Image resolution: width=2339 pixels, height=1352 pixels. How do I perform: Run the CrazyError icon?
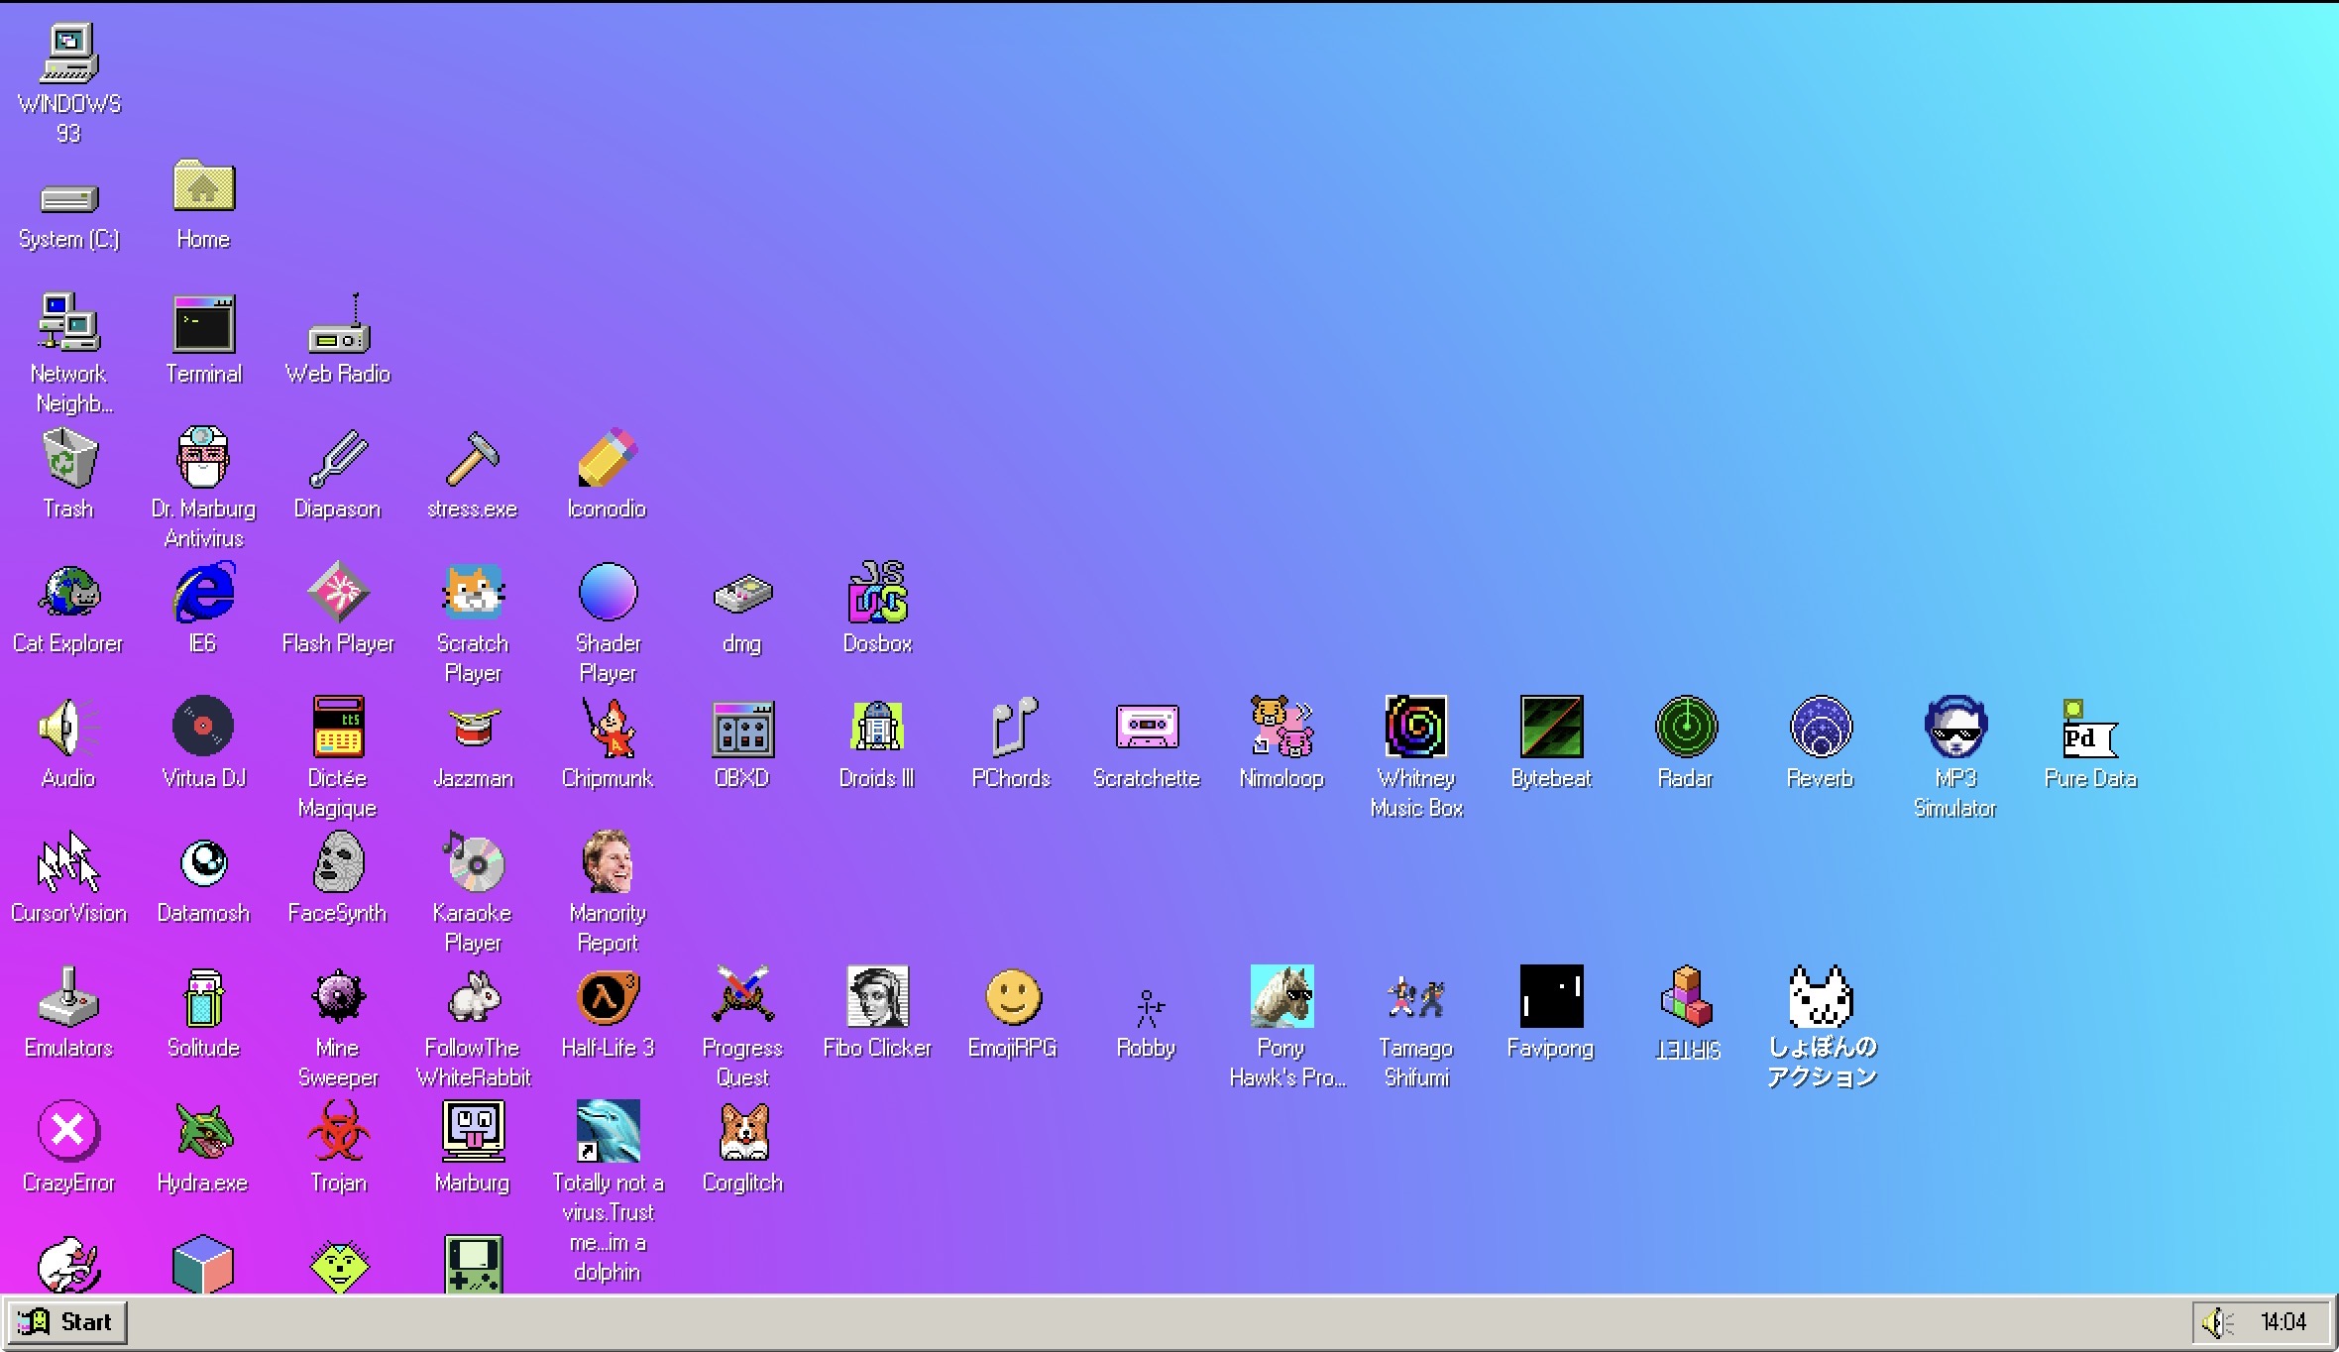coord(68,1131)
